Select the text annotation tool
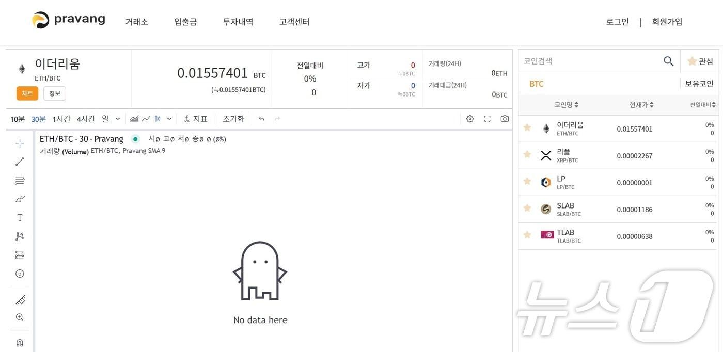This screenshot has width=723, height=352. [19, 217]
